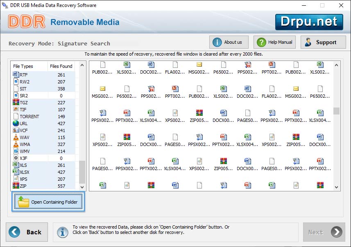Screen dimensions: 351x247
Task: Select the count 327 in WMA row
Action: [x=61, y=144]
